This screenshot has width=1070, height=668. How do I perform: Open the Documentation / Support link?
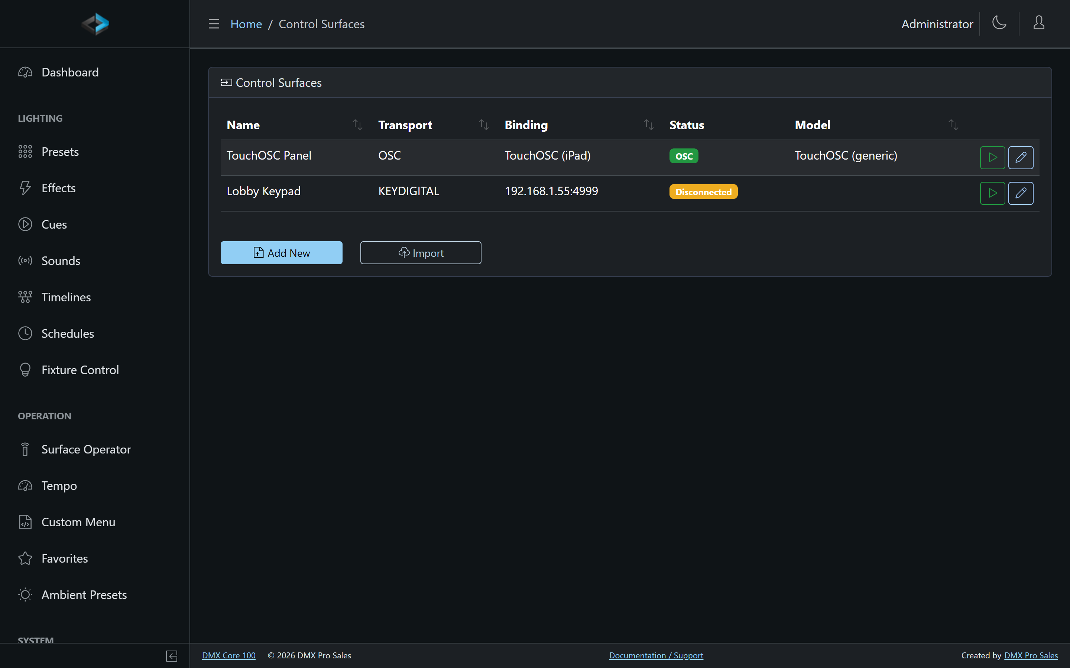[x=656, y=656]
